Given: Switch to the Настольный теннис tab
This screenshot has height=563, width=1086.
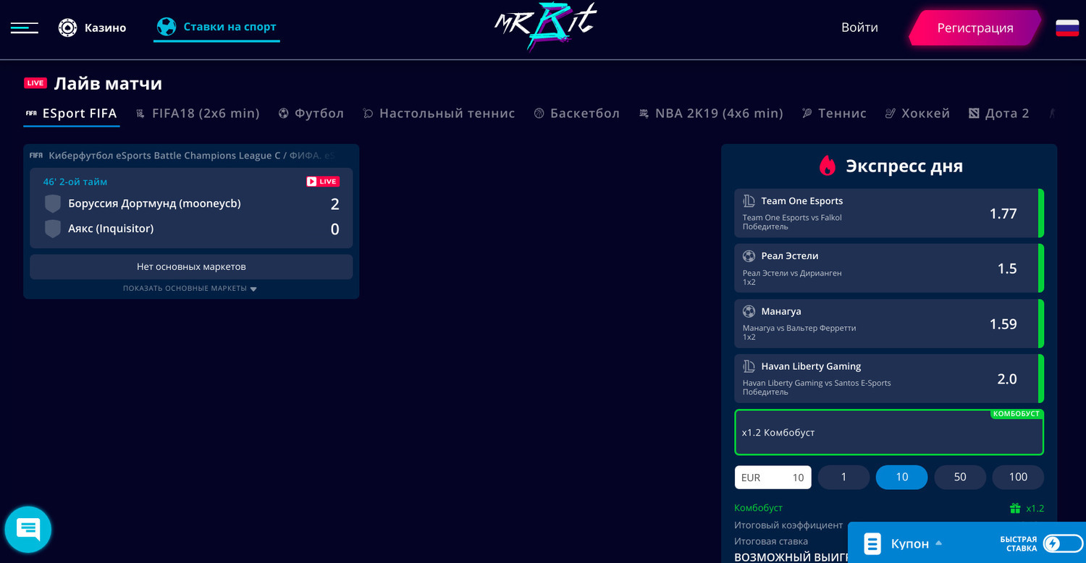Looking at the screenshot, I should pos(439,113).
